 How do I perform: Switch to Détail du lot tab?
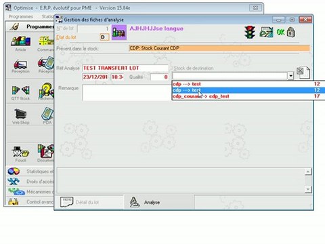click(x=89, y=202)
